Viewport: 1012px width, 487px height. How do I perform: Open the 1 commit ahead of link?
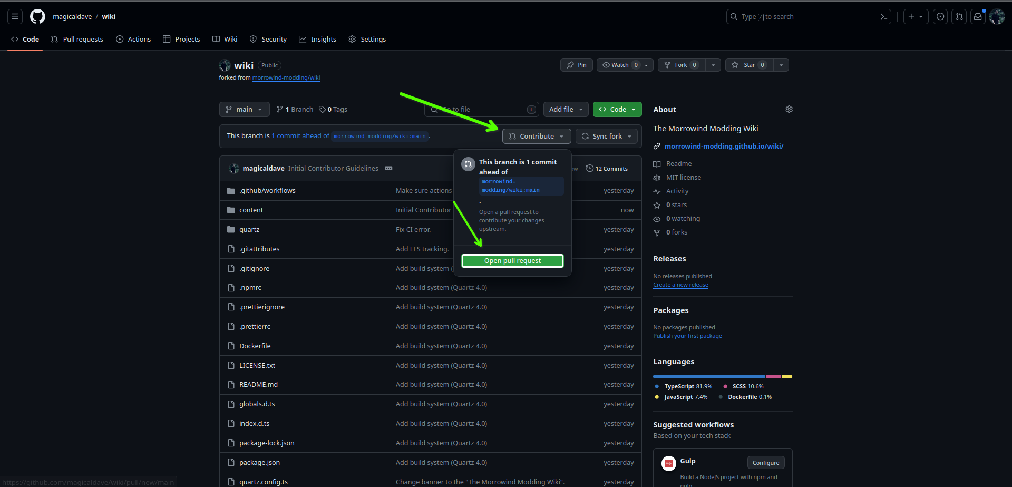[300, 136]
